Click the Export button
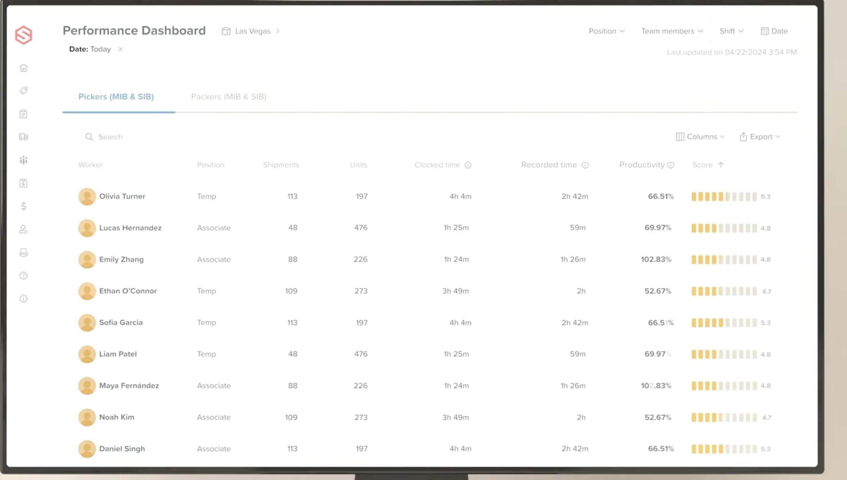 pyautogui.click(x=760, y=137)
